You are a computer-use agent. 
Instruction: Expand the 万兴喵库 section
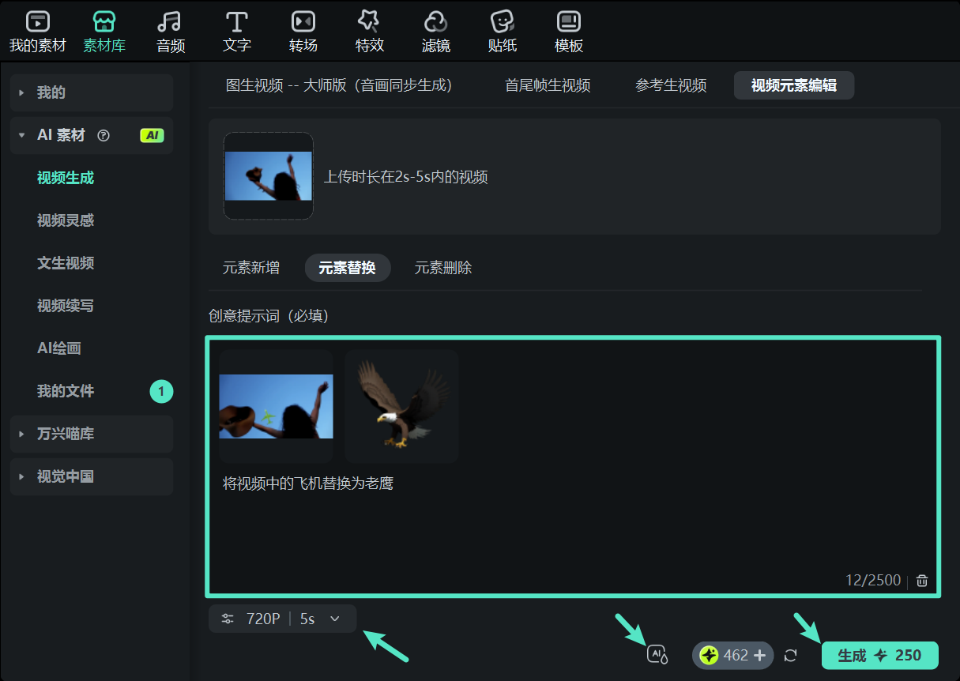tap(91, 434)
